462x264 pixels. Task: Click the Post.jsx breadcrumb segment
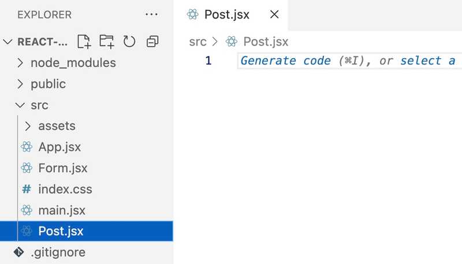coord(265,42)
